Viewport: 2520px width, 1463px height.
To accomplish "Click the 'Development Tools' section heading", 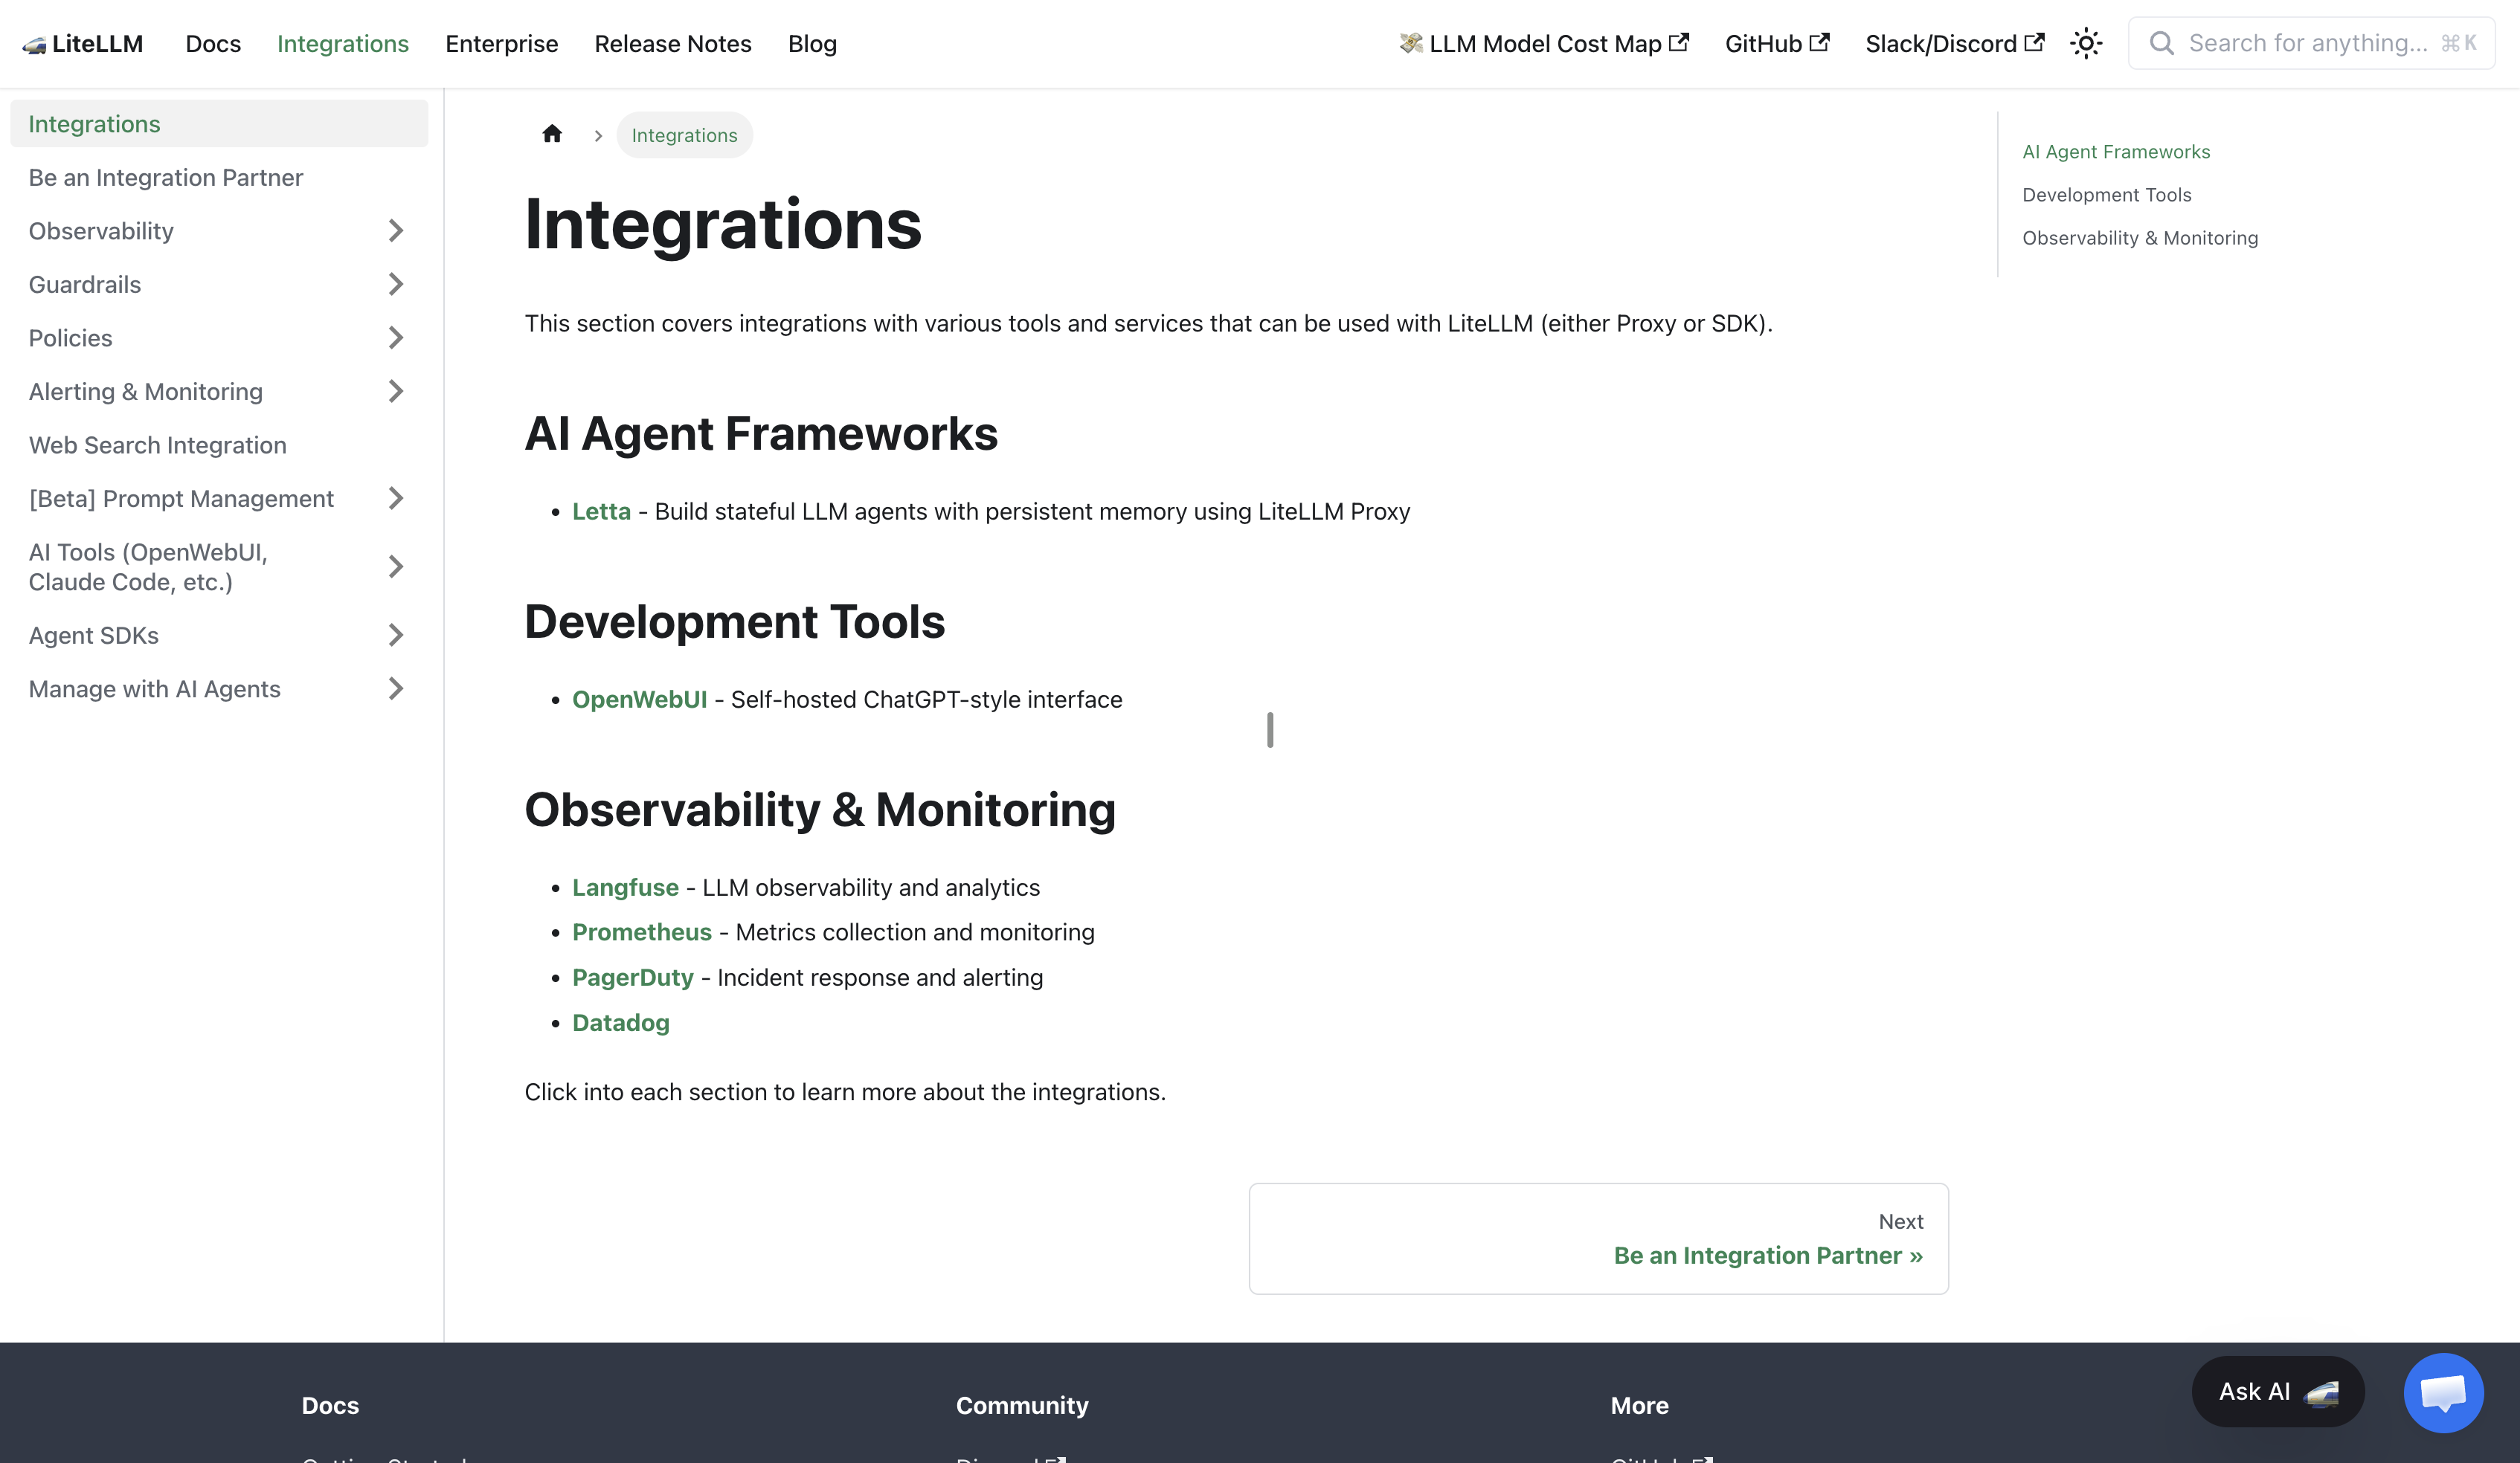I will [x=735, y=621].
